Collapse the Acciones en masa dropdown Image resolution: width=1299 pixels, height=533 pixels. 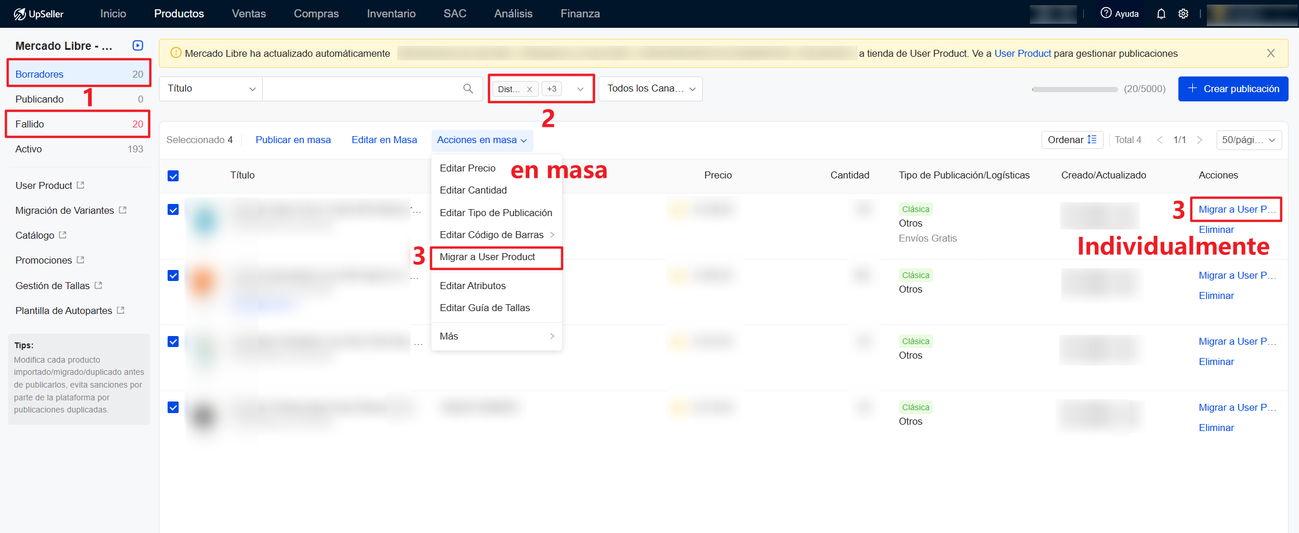pyautogui.click(x=482, y=140)
